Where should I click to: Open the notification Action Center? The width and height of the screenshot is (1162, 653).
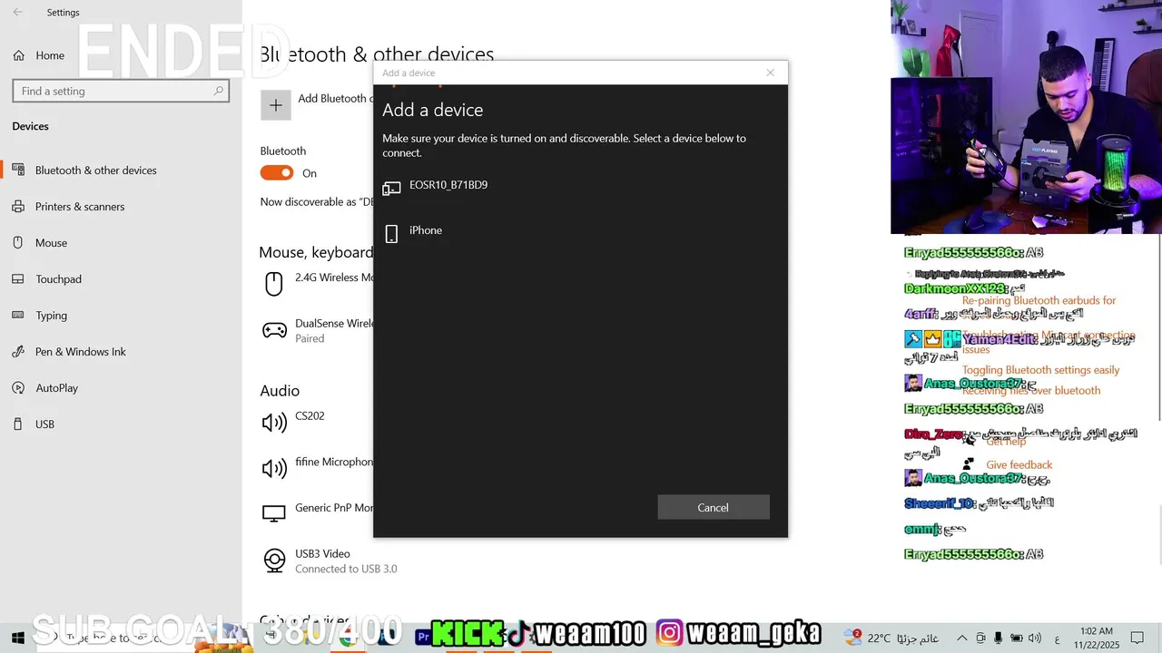coord(1137,638)
